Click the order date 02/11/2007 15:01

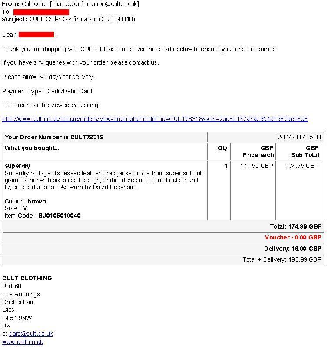point(298,137)
